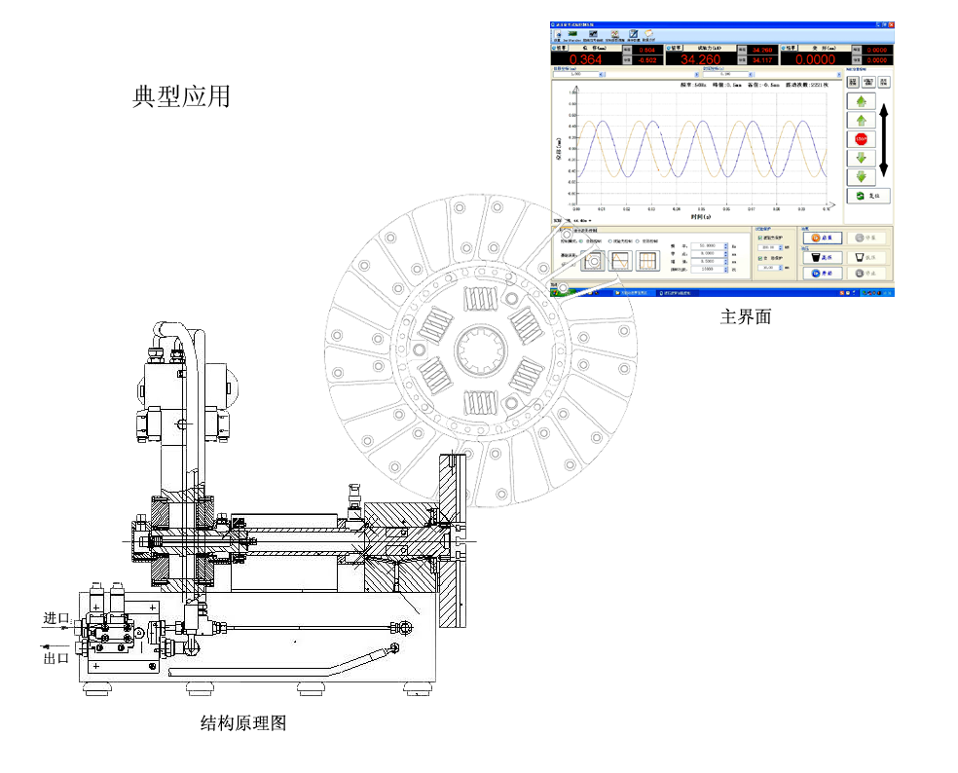Click the first active taskbar window item

tap(633, 292)
